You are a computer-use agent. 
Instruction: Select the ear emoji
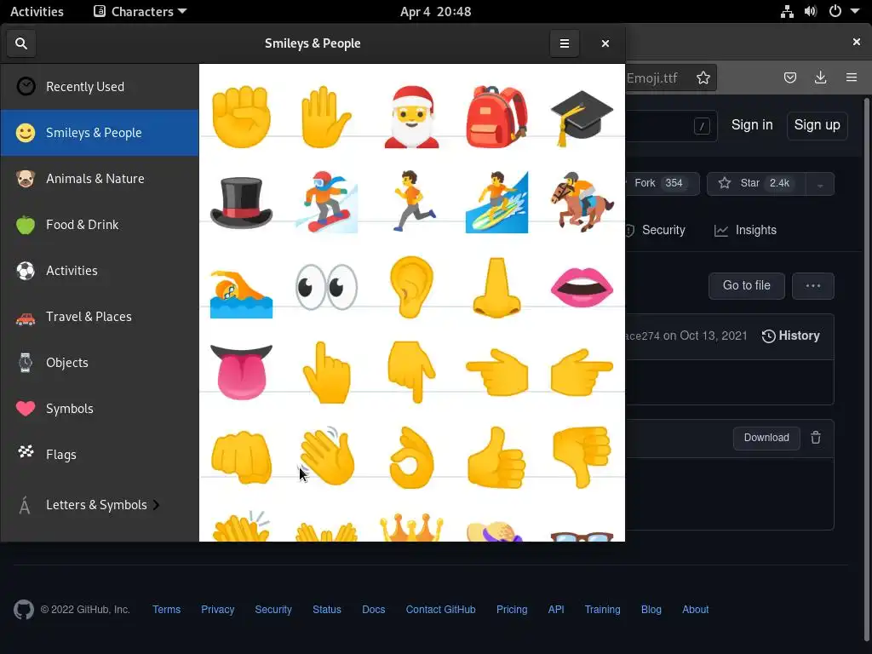(x=411, y=287)
